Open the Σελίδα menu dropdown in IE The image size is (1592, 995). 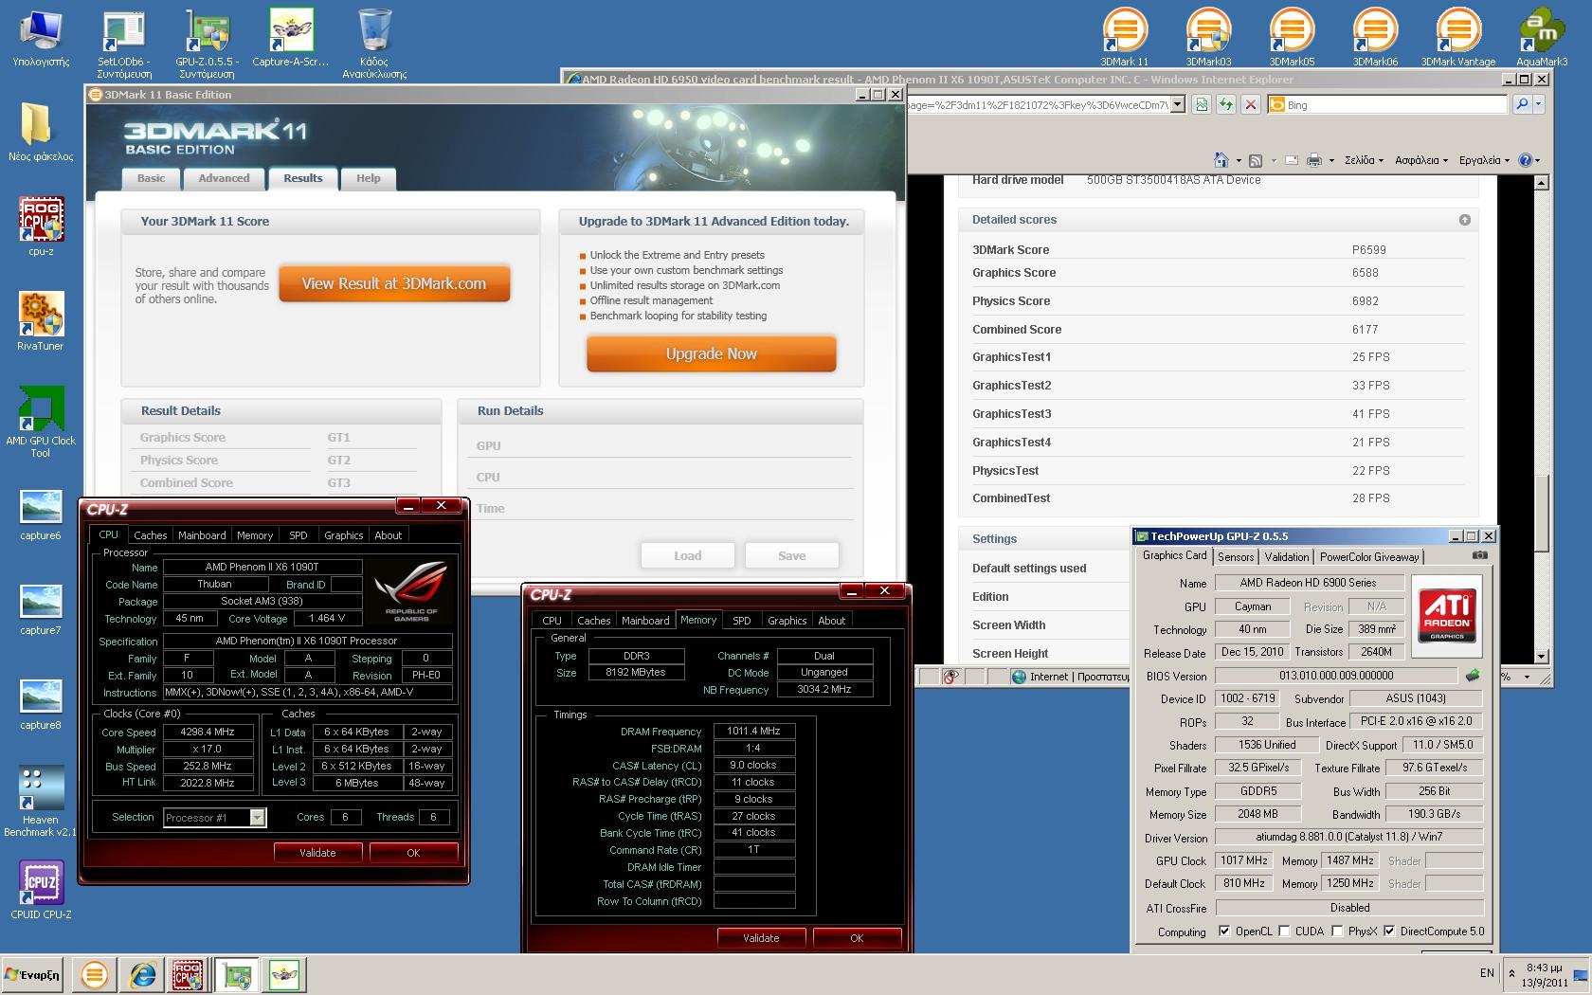point(1364,160)
